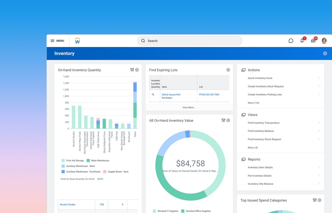Open gear settings on Top Issued Spend Categories
This screenshot has width=332, height=213.
click(x=319, y=200)
